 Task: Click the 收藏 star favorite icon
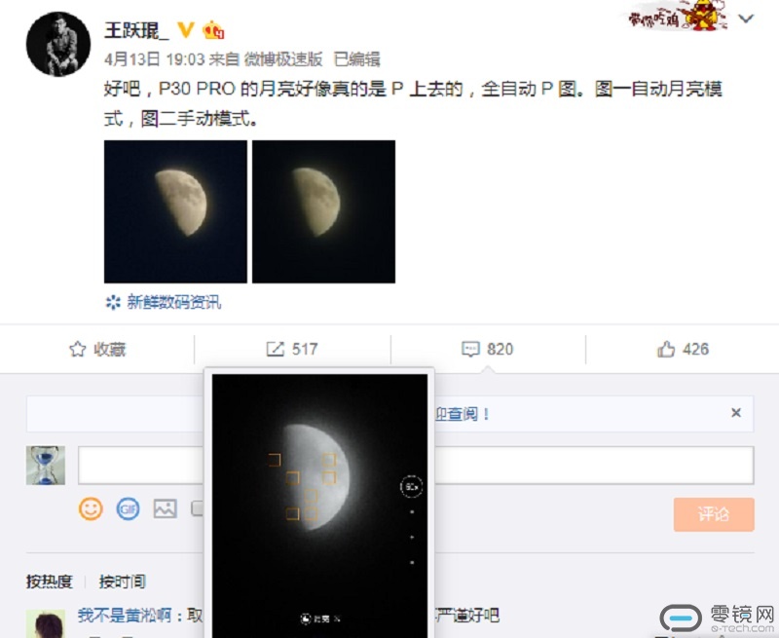(78, 350)
